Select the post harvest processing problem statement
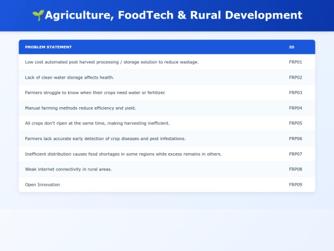Screen dimensions: 334x251 pos(112,62)
